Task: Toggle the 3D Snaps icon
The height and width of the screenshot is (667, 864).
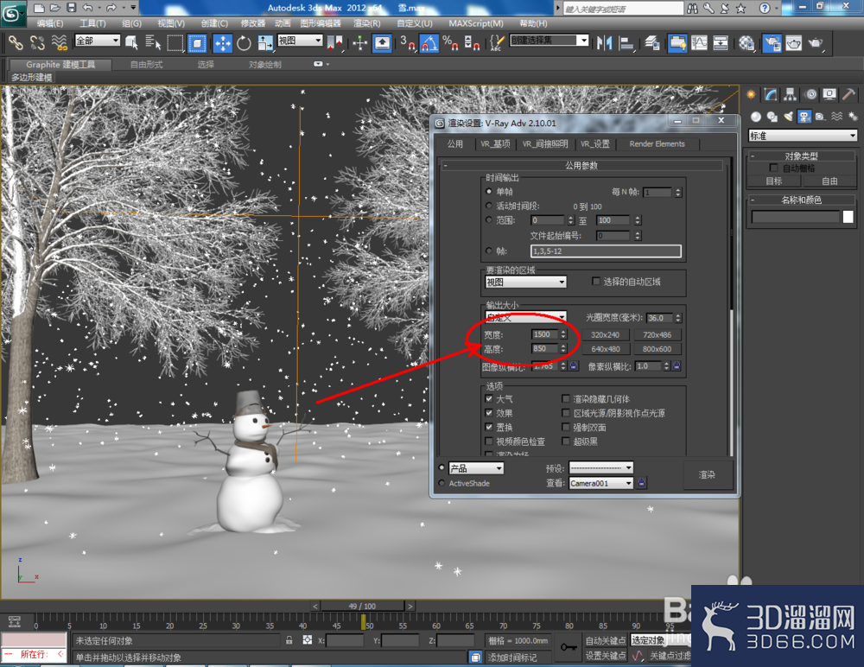Action: [x=407, y=43]
